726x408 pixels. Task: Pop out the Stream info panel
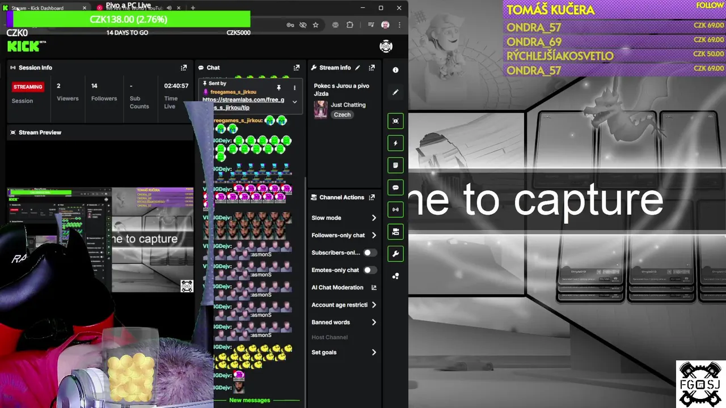click(372, 67)
